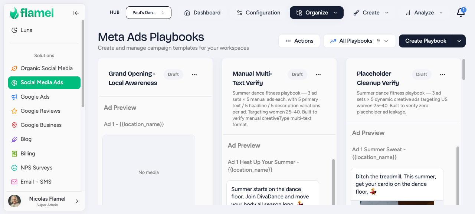
Task: Click the 'Summer starts on the dance floor' text
Action: 270,197
